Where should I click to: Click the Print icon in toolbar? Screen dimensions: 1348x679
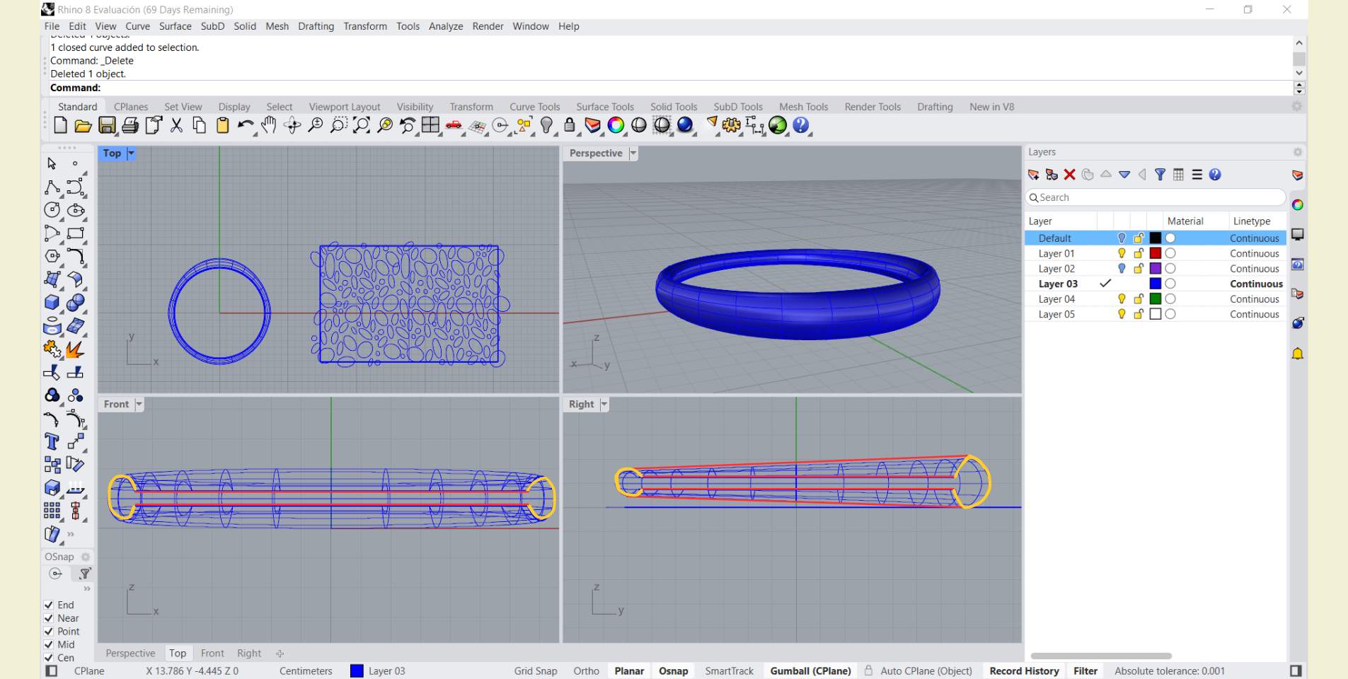tap(130, 126)
